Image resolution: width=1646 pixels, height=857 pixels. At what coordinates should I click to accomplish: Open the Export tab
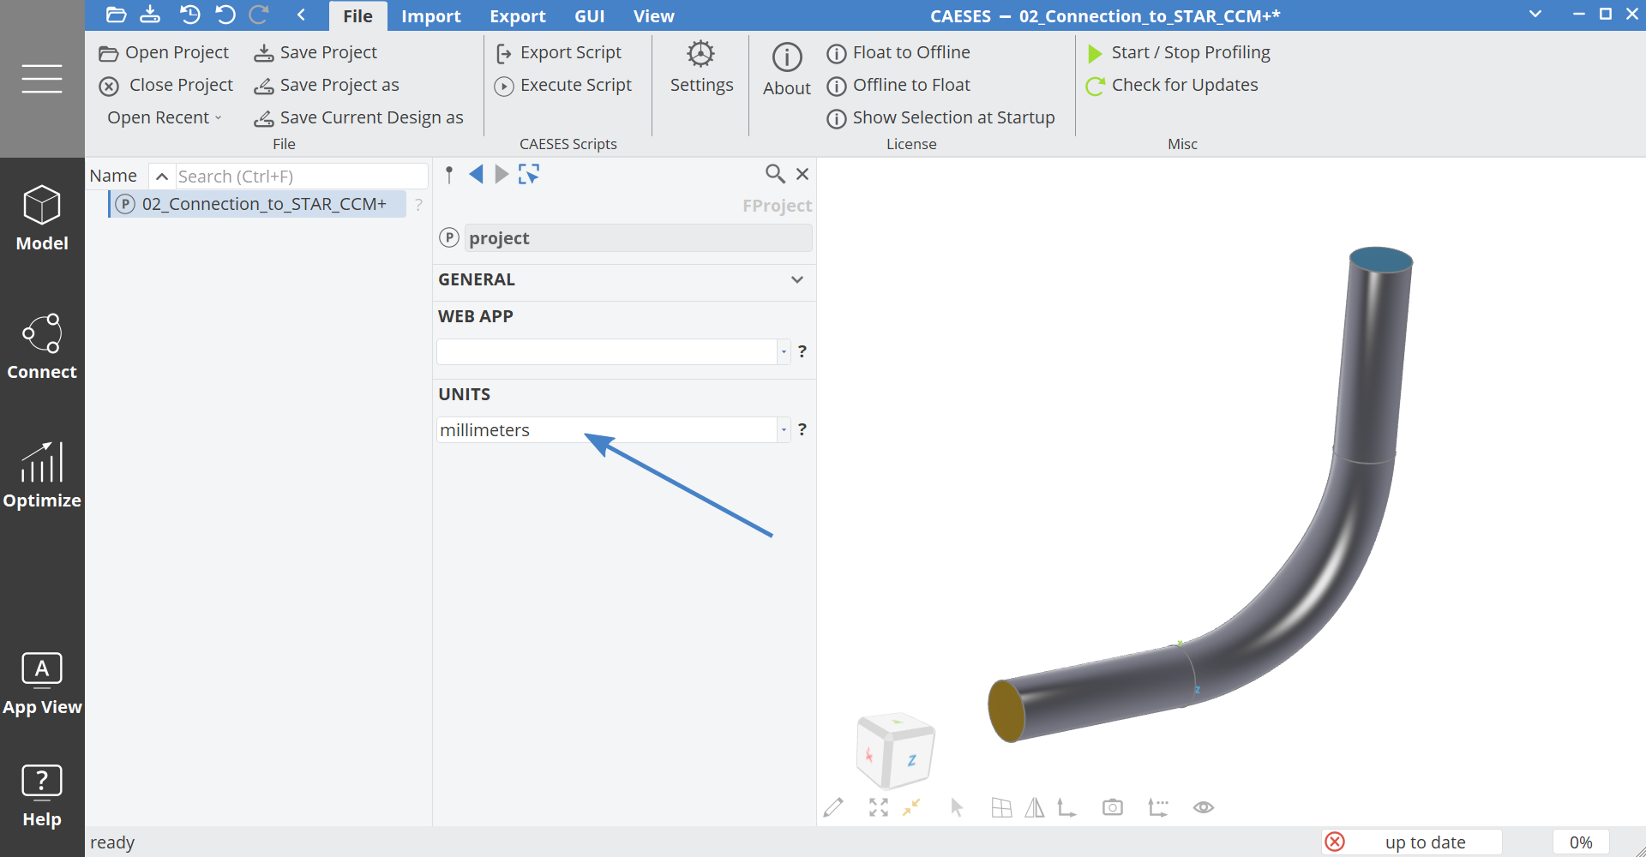coord(518,15)
